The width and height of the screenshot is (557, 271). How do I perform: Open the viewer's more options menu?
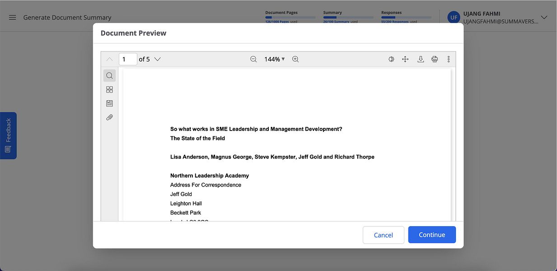(449, 59)
